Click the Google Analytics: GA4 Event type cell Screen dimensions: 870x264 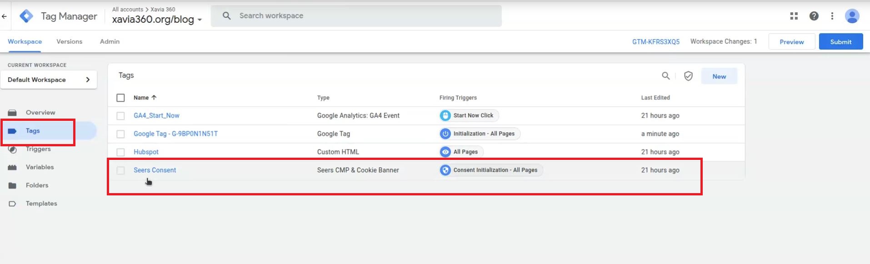pyautogui.click(x=358, y=115)
